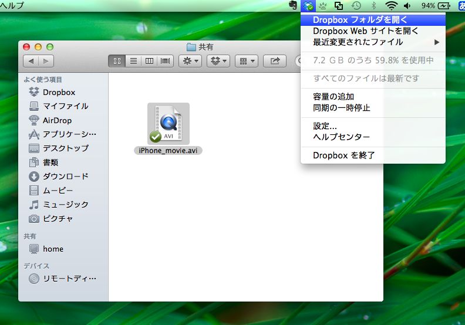Click the iPhone_movie.avi file name
Viewport: 465px width, 325px height.
pyautogui.click(x=168, y=151)
